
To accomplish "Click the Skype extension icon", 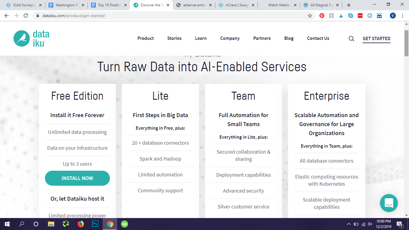I will pyautogui.click(x=351, y=16).
